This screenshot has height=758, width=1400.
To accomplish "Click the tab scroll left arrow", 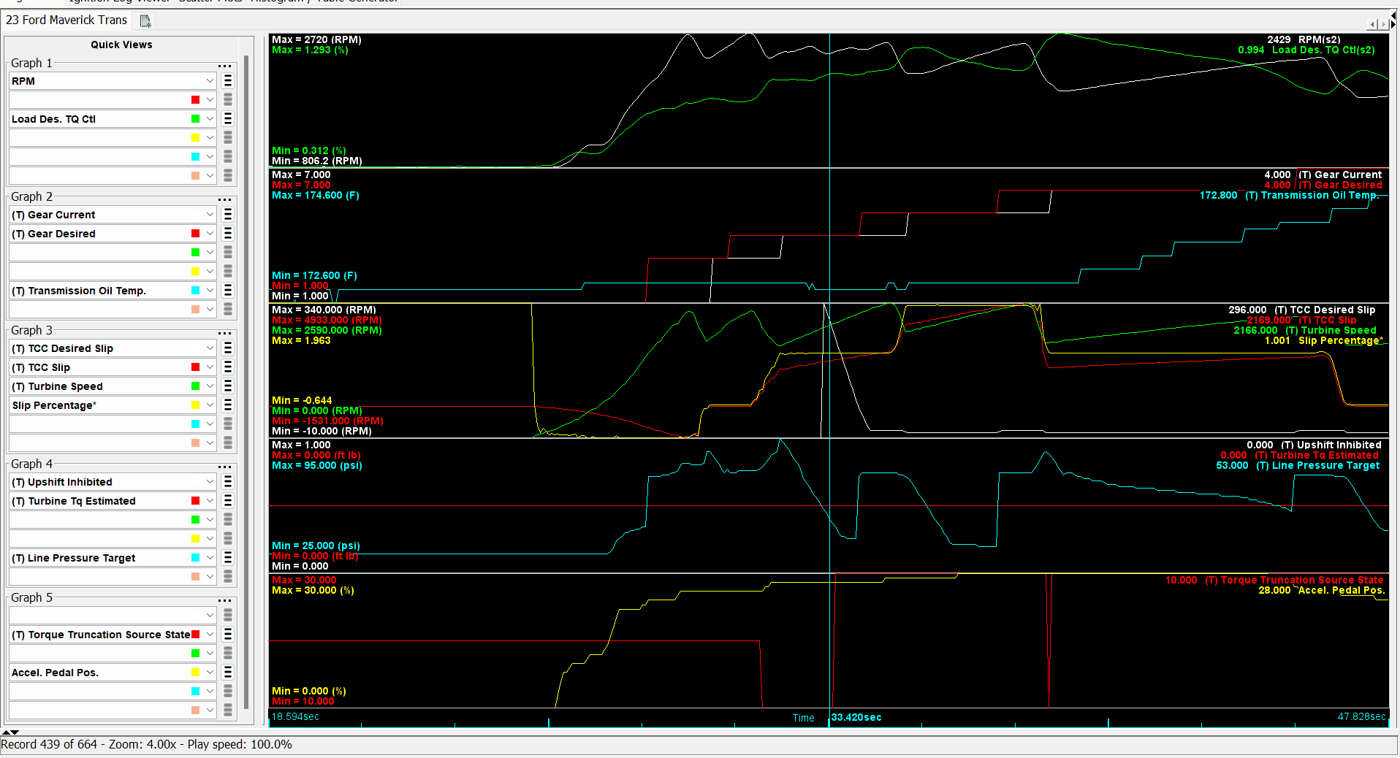I will tap(1372, 24).
